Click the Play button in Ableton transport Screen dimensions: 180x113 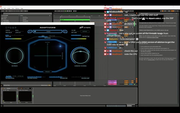tap(66, 11)
